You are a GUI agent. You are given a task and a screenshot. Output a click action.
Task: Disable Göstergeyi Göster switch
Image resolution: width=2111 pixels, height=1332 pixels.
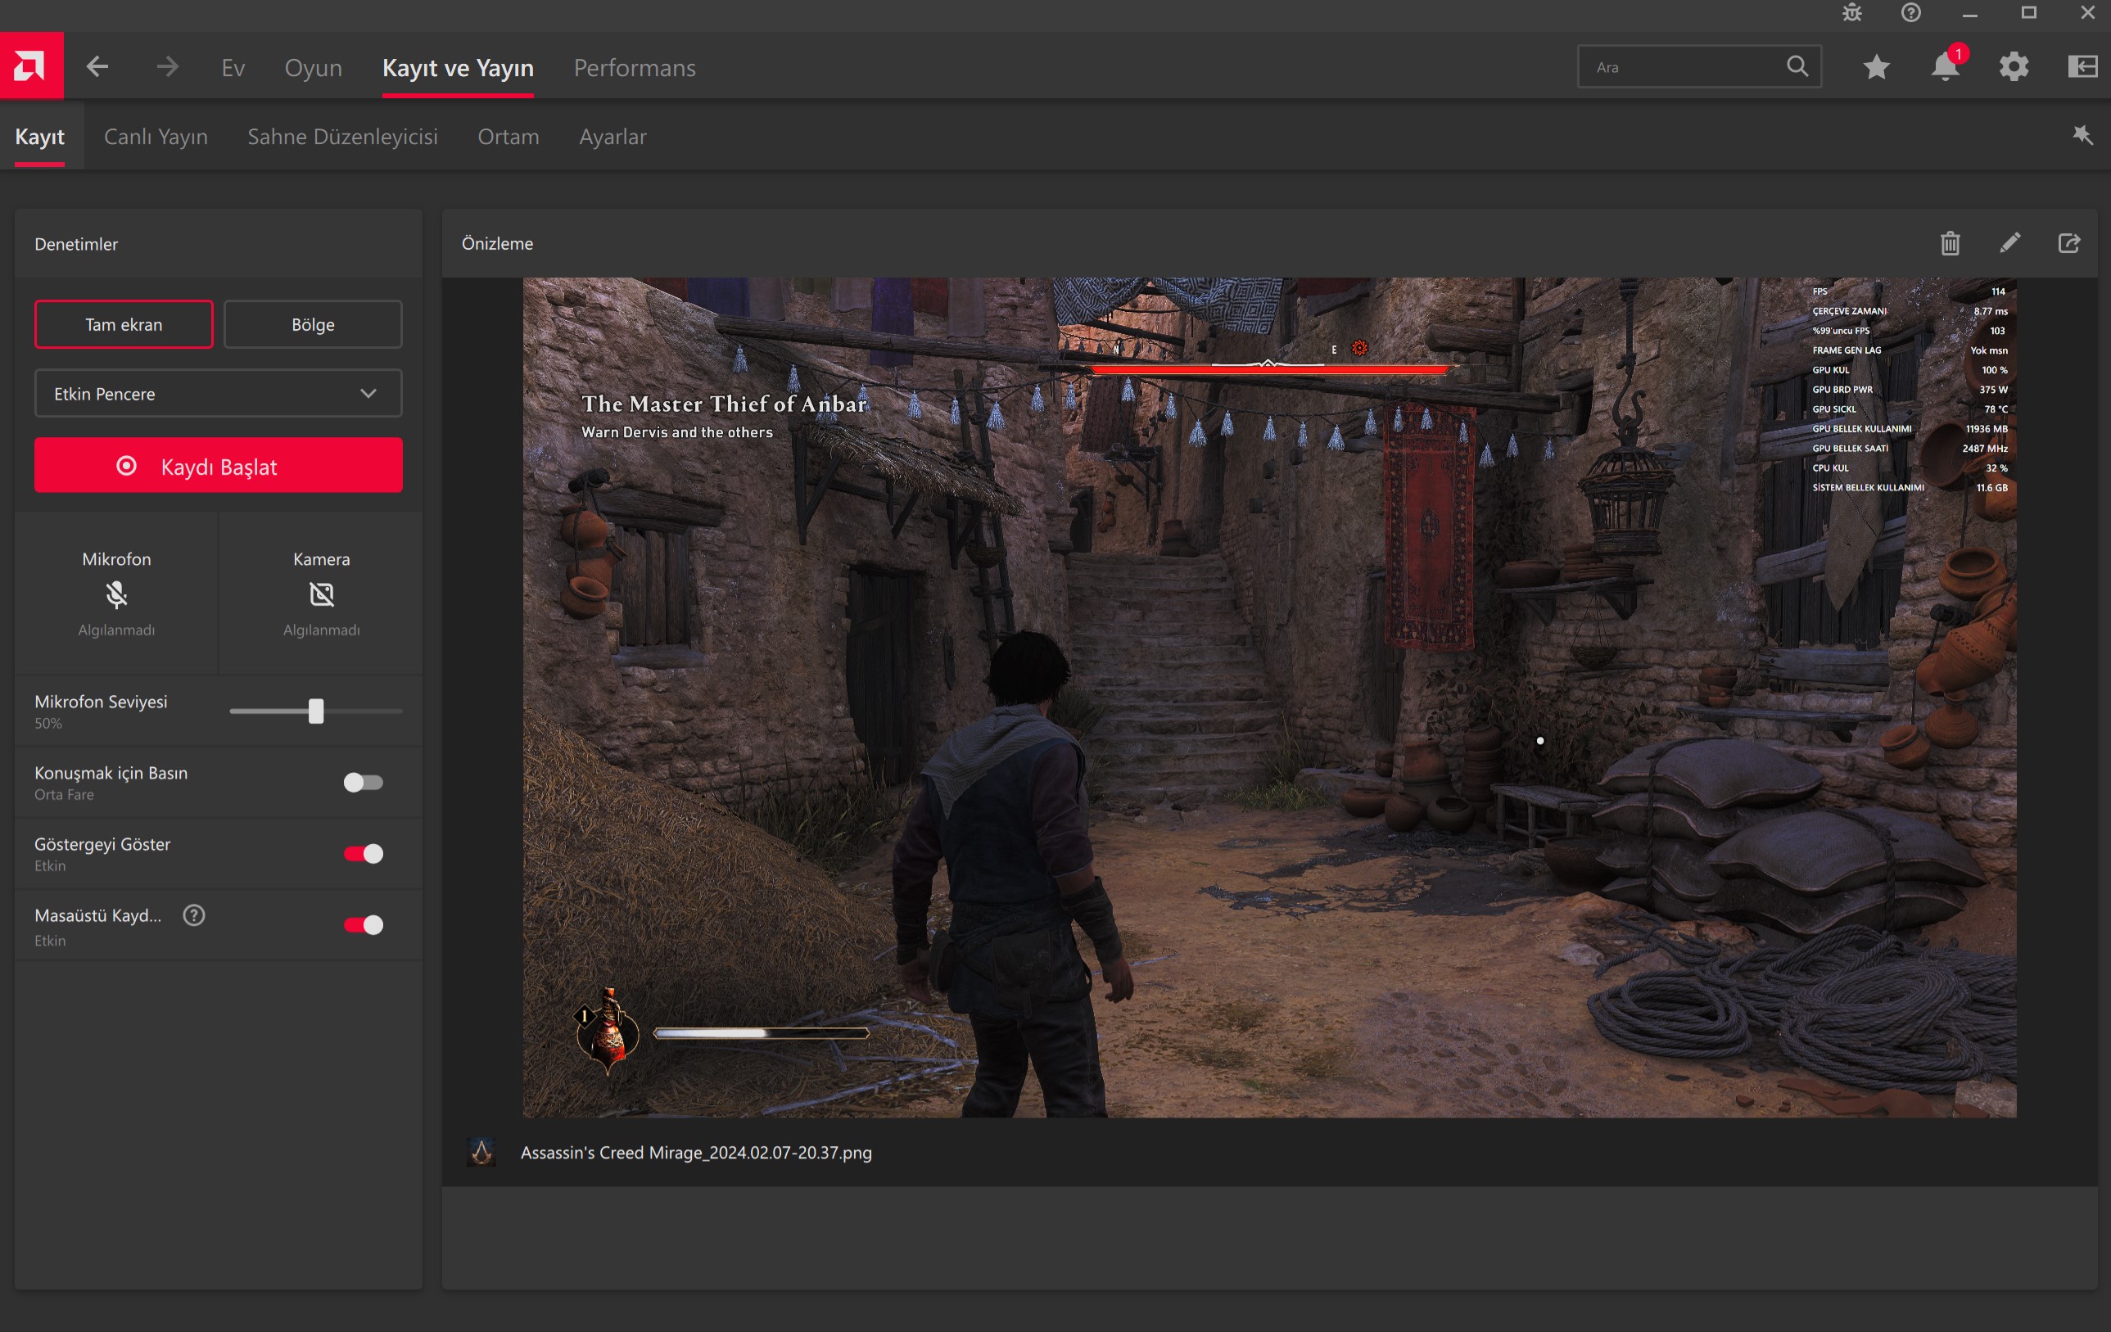(x=363, y=854)
